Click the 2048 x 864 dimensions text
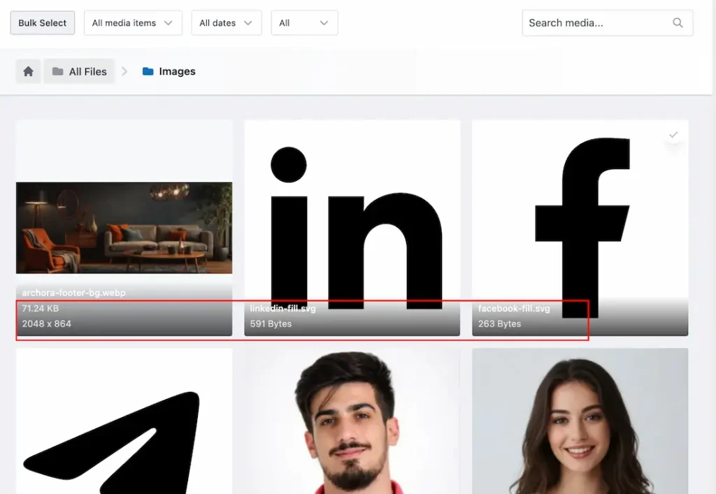 [47, 324]
